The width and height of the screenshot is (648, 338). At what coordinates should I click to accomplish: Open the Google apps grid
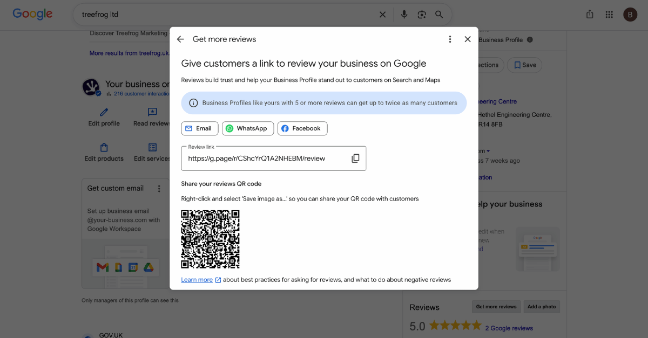pyautogui.click(x=609, y=15)
